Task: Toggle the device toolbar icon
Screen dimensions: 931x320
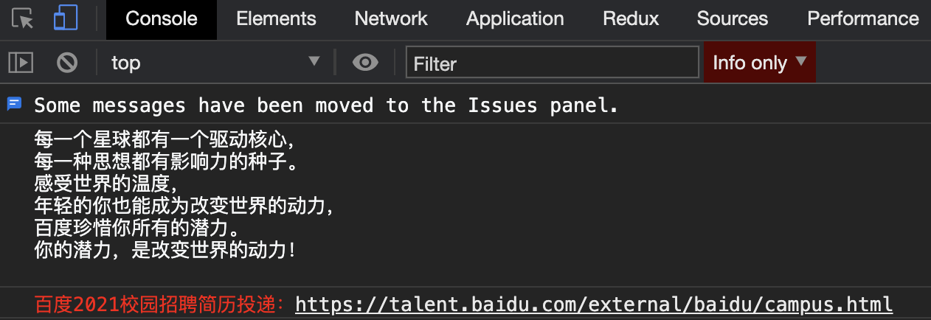Action: click(66, 19)
